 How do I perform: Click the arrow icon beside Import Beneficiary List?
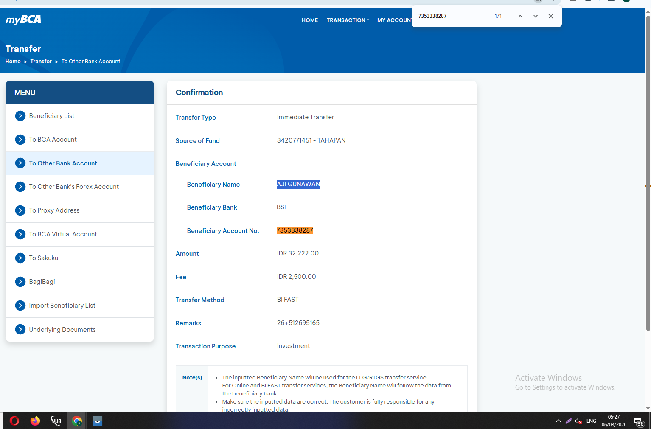pyautogui.click(x=20, y=306)
